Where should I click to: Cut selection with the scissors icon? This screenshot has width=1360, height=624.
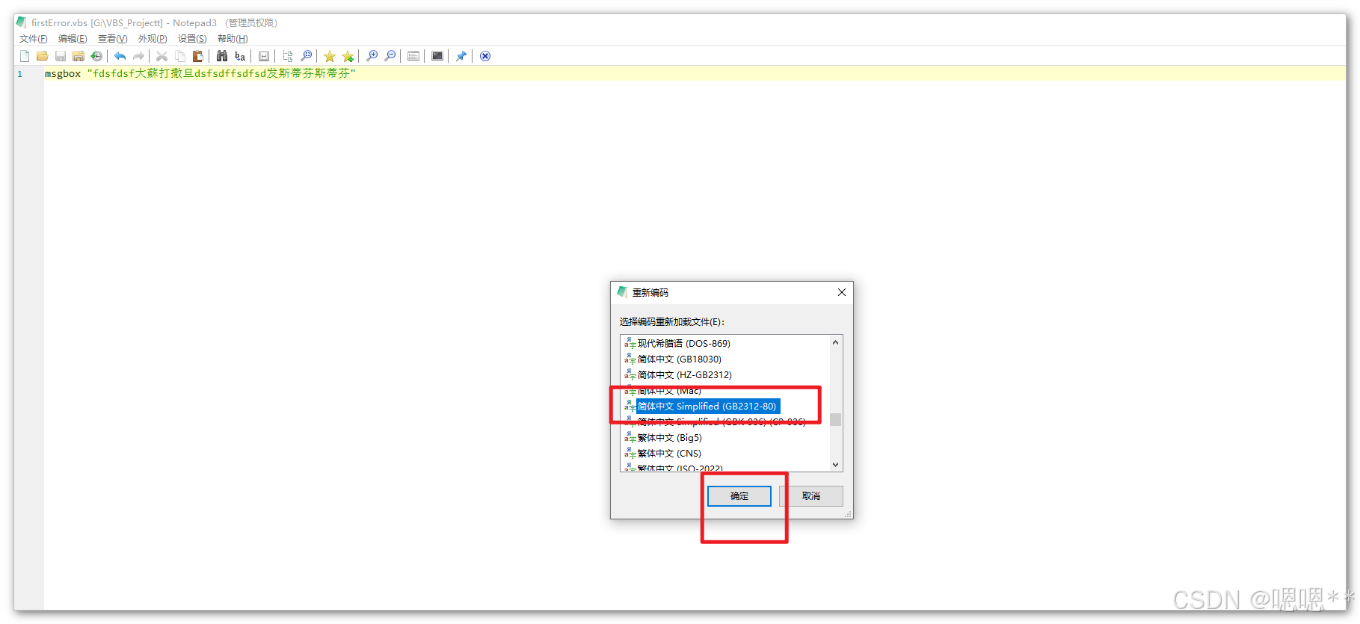(161, 56)
